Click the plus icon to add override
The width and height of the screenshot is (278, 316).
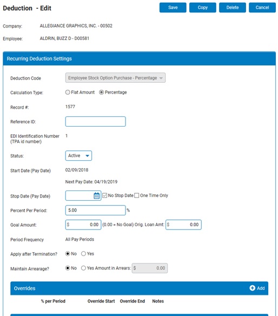point(252,288)
